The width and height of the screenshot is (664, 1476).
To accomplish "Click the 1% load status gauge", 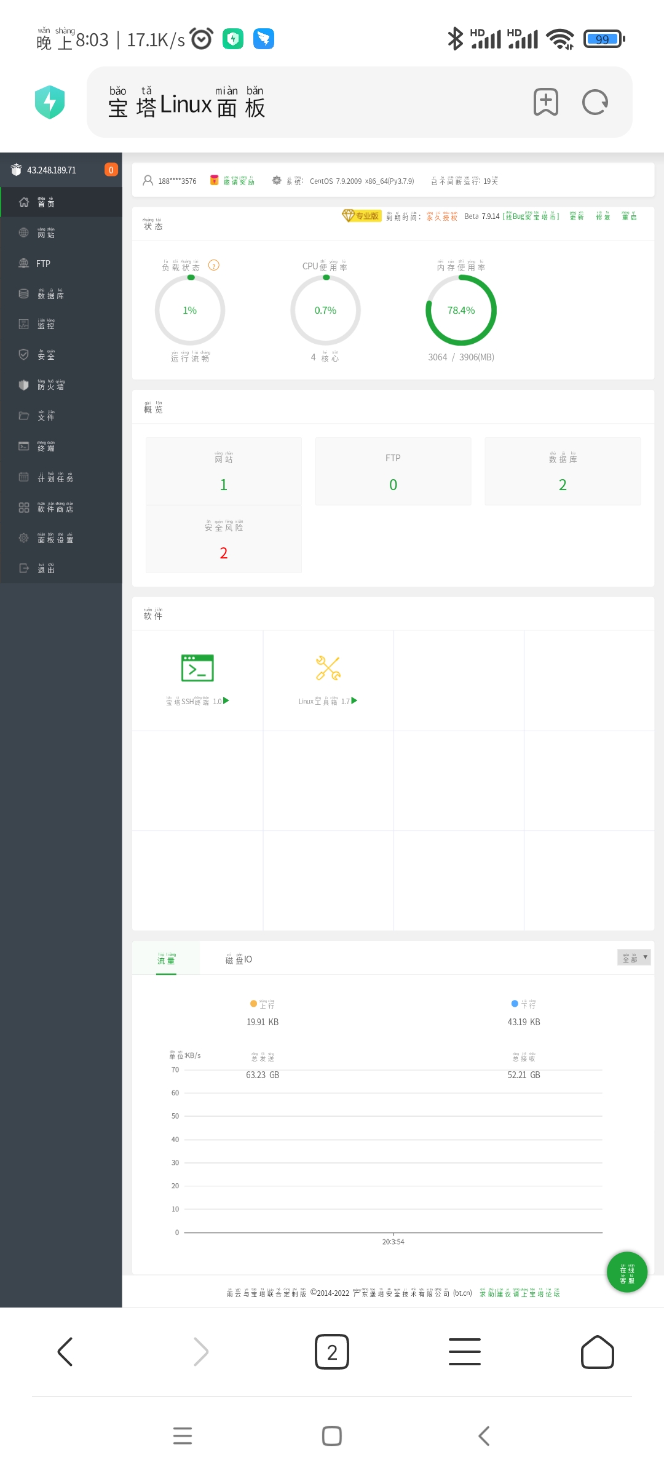I will [x=190, y=310].
